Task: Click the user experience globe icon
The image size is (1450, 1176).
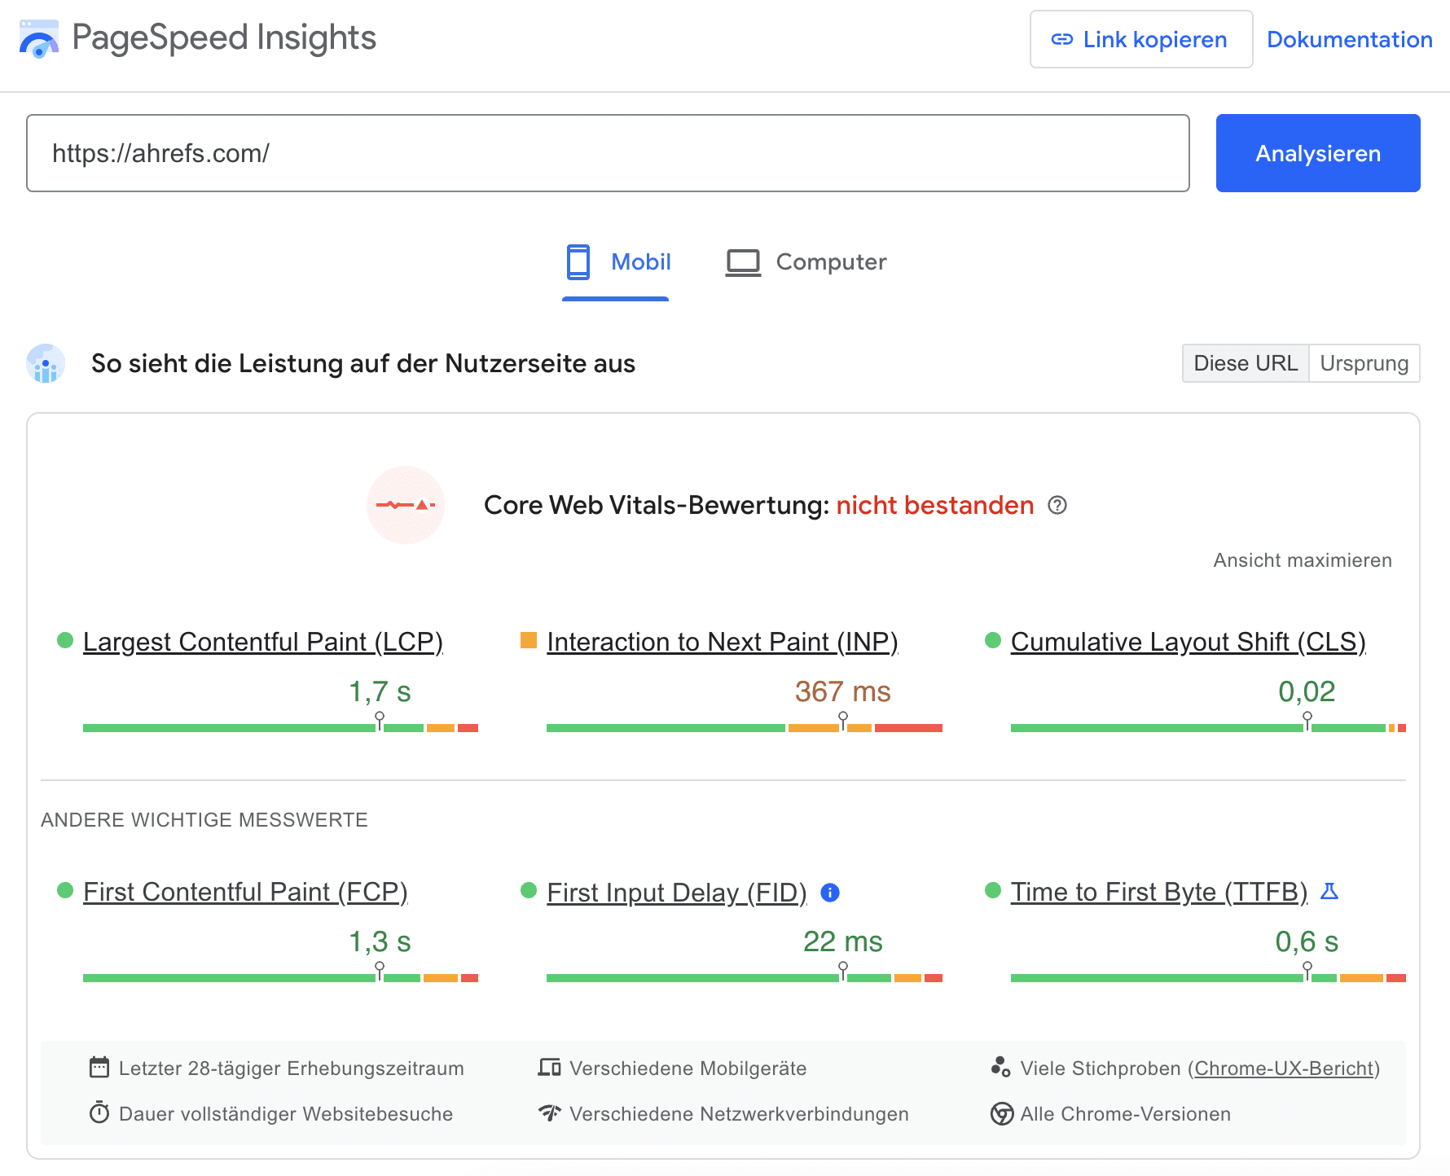Action: click(x=46, y=363)
